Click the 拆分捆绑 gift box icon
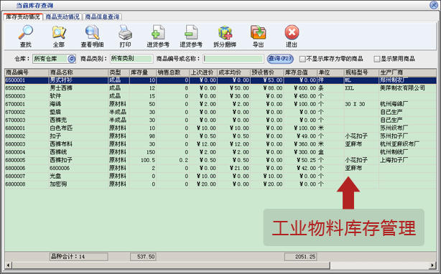 [225, 32]
